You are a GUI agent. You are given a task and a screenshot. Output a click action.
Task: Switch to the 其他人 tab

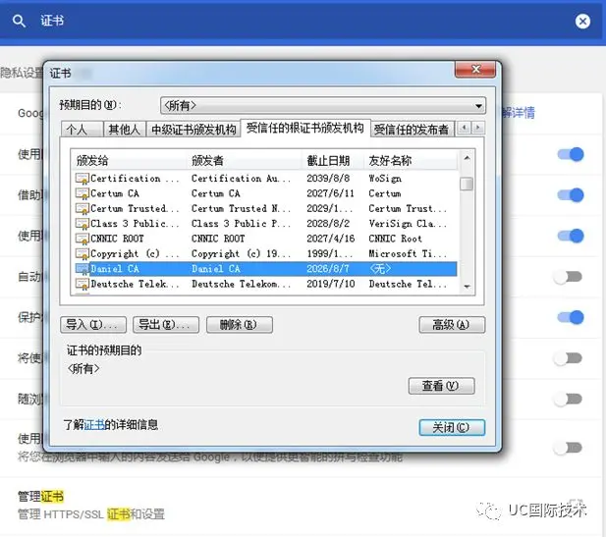coord(125,129)
